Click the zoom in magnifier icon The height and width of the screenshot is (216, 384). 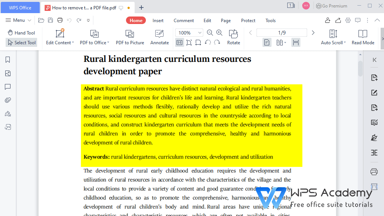[x=219, y=33]
